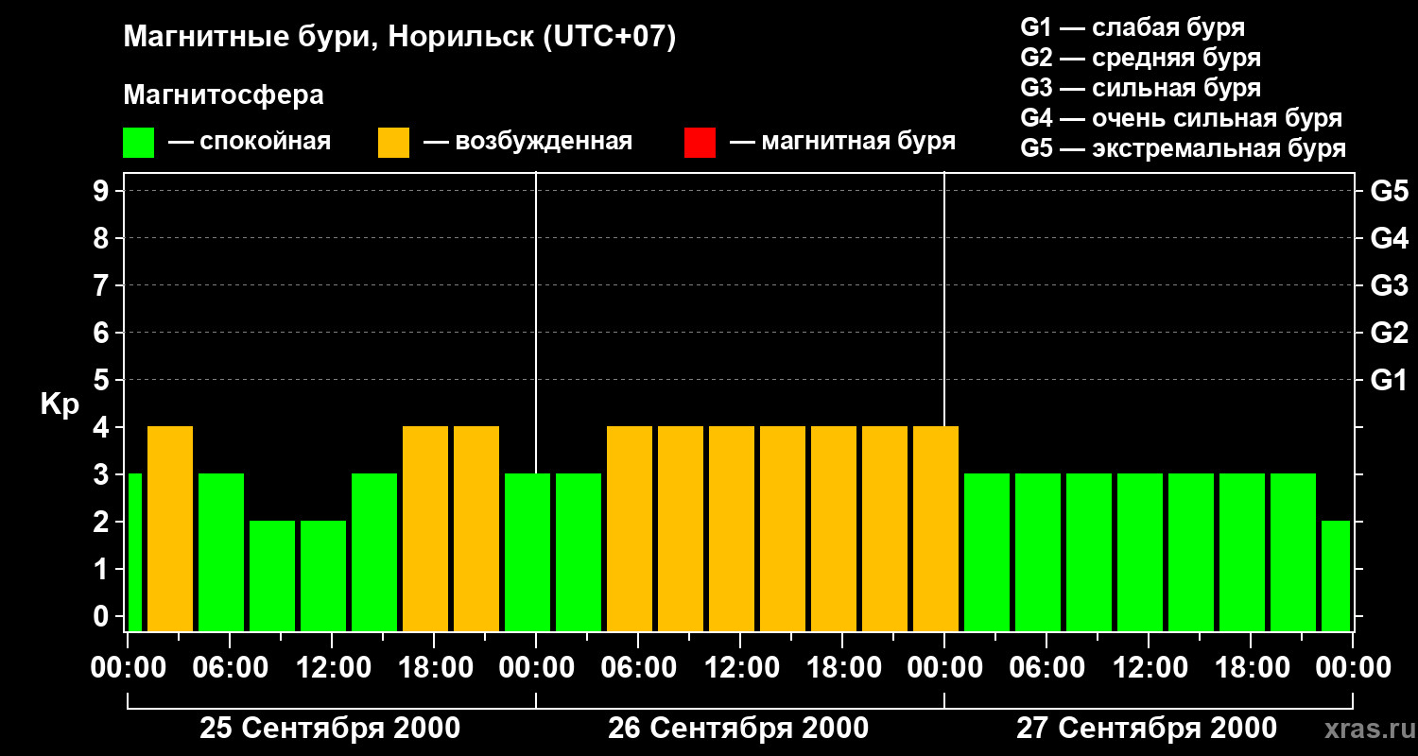The width and height of the screenshot is (1418, 756).
Task: Select the 'G5 — экстремальная буря' legend line
Action: click(1183, 148)
